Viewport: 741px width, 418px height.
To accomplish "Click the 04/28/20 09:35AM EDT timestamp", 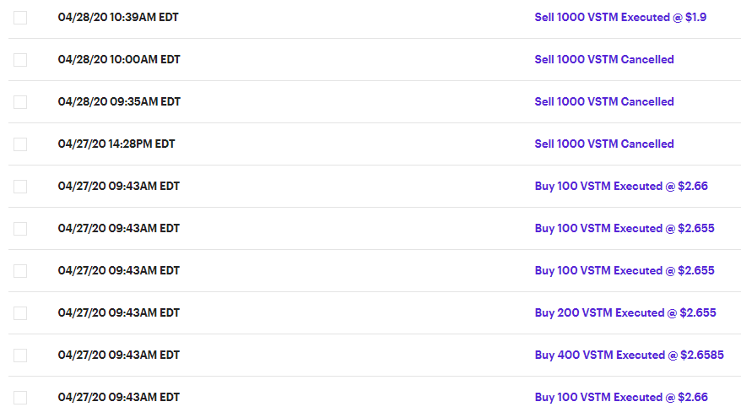I will [119, 101].
